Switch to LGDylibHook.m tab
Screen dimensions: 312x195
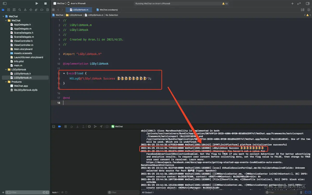78,10
